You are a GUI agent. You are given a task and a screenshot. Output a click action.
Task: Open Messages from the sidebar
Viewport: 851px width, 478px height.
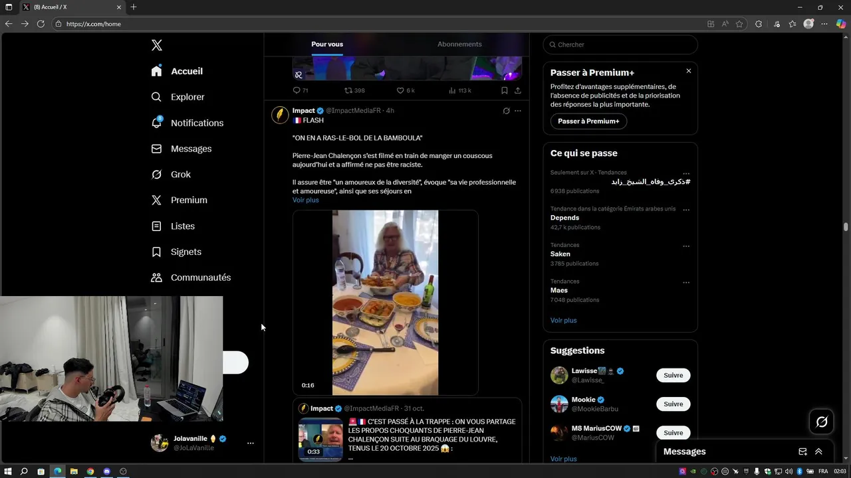coord(182,149)
